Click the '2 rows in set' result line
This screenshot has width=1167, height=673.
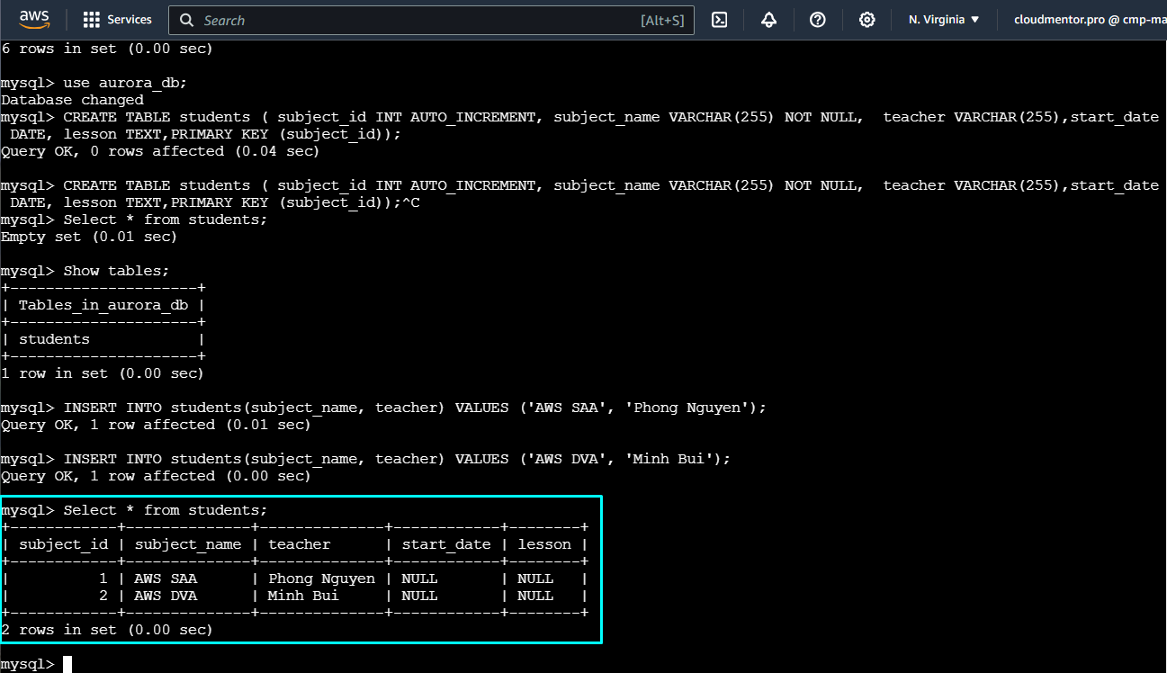pos(106,630)
